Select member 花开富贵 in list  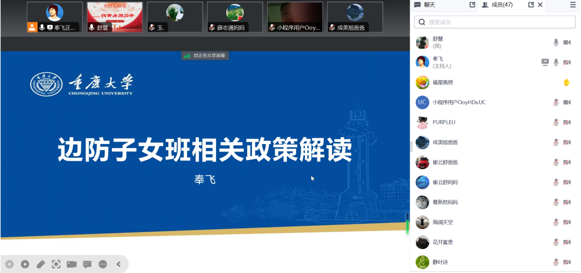pos(495,242)
